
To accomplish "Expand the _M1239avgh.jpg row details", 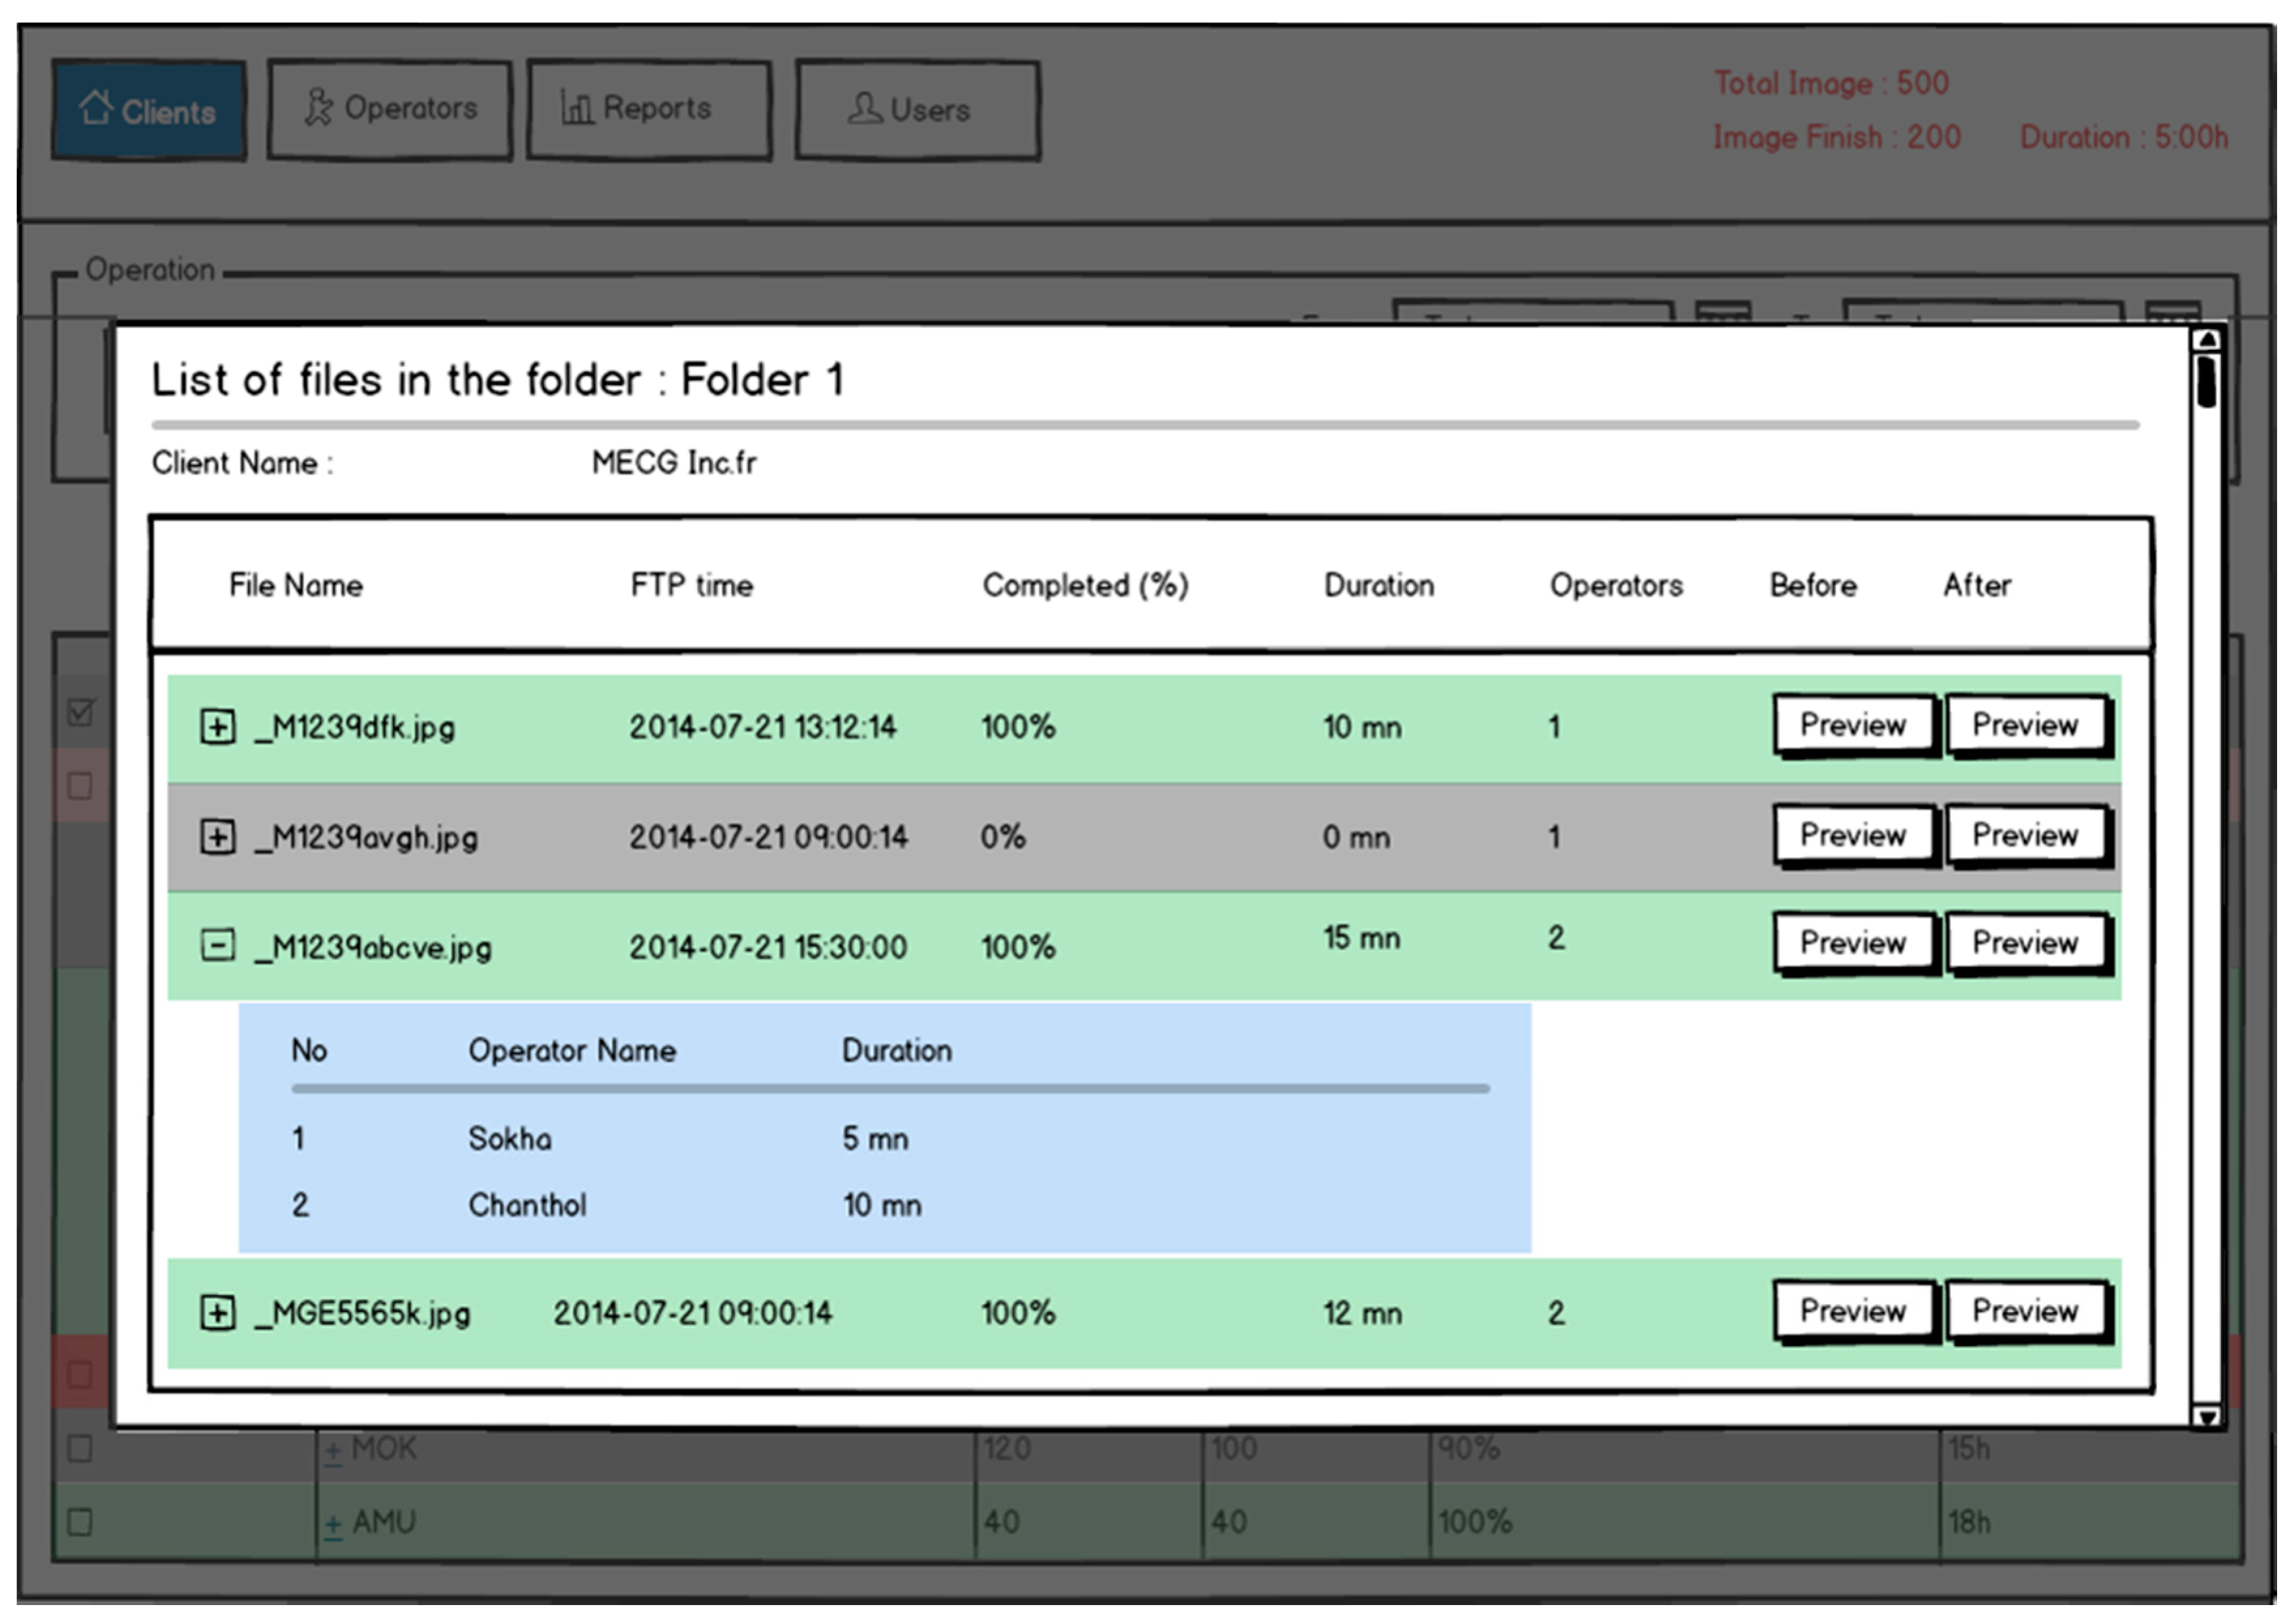I will pyautogui.click(x=217, y=837).
